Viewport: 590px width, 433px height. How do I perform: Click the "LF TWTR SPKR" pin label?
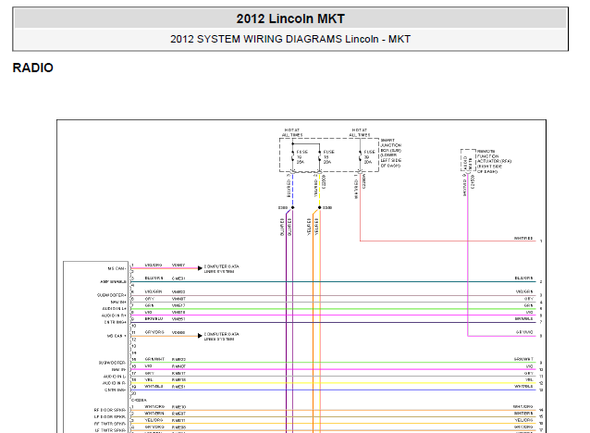click(x=110, y=430)
